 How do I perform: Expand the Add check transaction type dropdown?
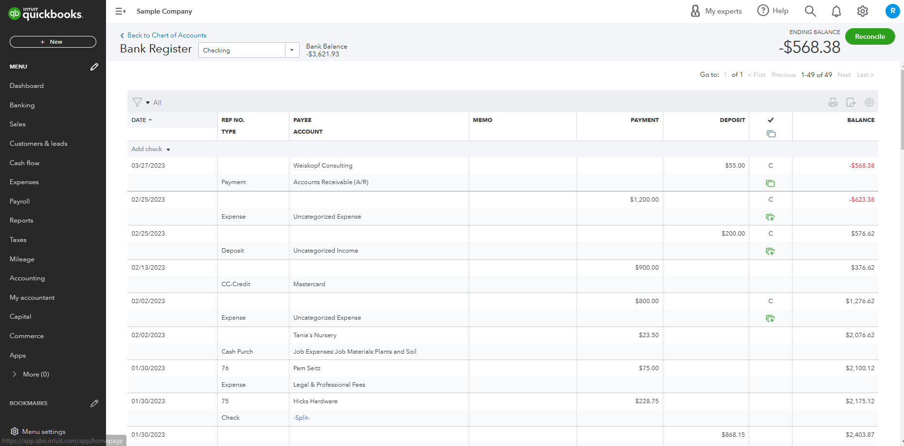point(168,150)
